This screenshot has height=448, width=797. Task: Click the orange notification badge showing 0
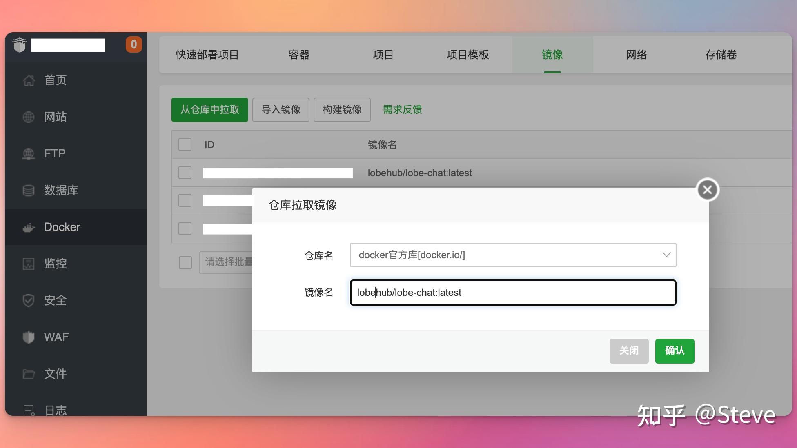(x=134, y=45)
